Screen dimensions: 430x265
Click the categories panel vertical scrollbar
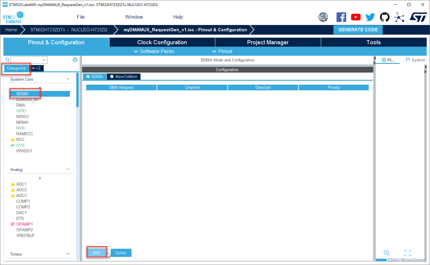pos(77,90)
